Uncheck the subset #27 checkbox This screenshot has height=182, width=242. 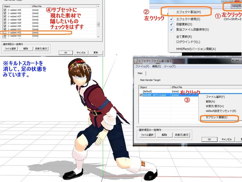pos(5,16)
